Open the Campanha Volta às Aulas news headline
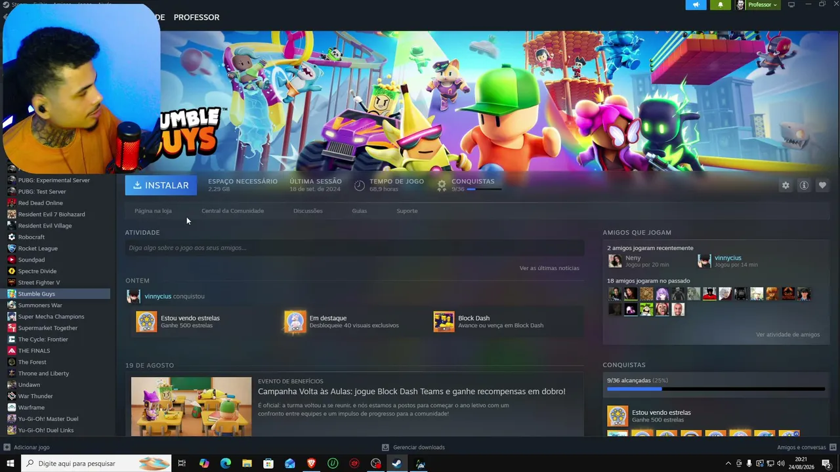The width and height of the screenshot is (840, 472). (x=411, y=391)
